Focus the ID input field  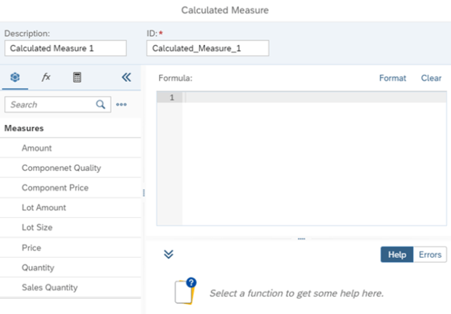point(208,48)
